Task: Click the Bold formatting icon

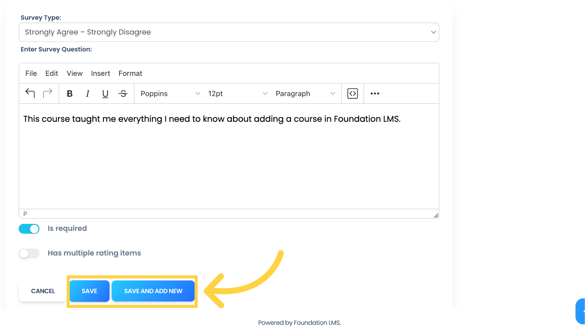Action: [69, 93]
